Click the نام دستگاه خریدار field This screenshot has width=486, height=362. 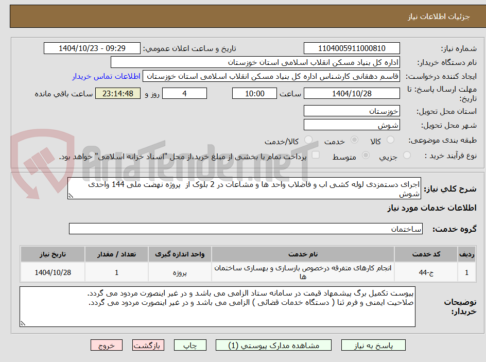coord(255,62)
